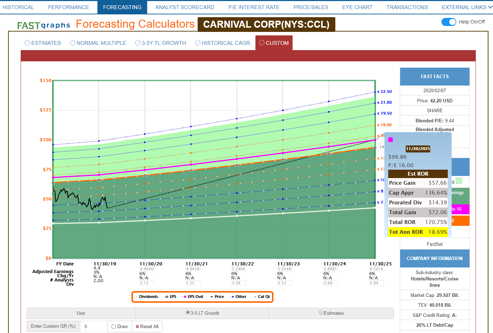Click the 11/30/24 dividend field 2.68

(x=330, y=283)
